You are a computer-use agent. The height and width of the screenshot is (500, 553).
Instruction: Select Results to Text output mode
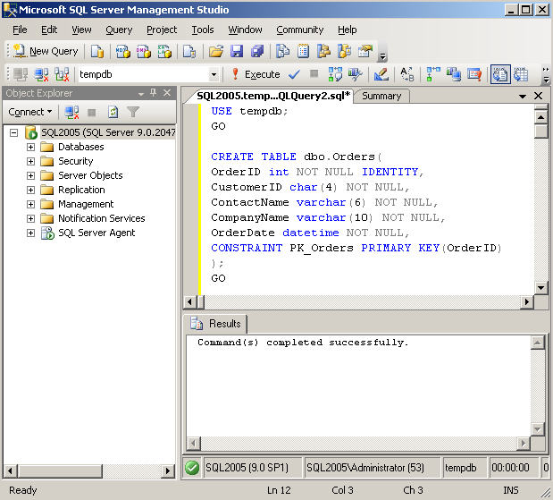(x=500, y=74)
